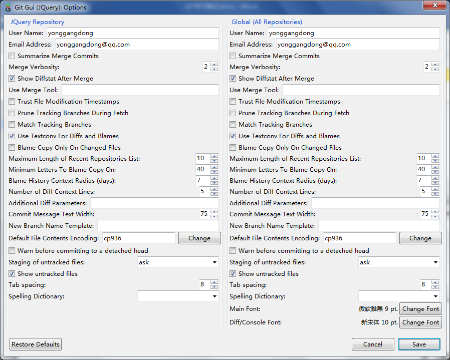The width and height of the screenshot is (450, 360).
Task: Cancel the options dialog
Action: pos(373,344)
